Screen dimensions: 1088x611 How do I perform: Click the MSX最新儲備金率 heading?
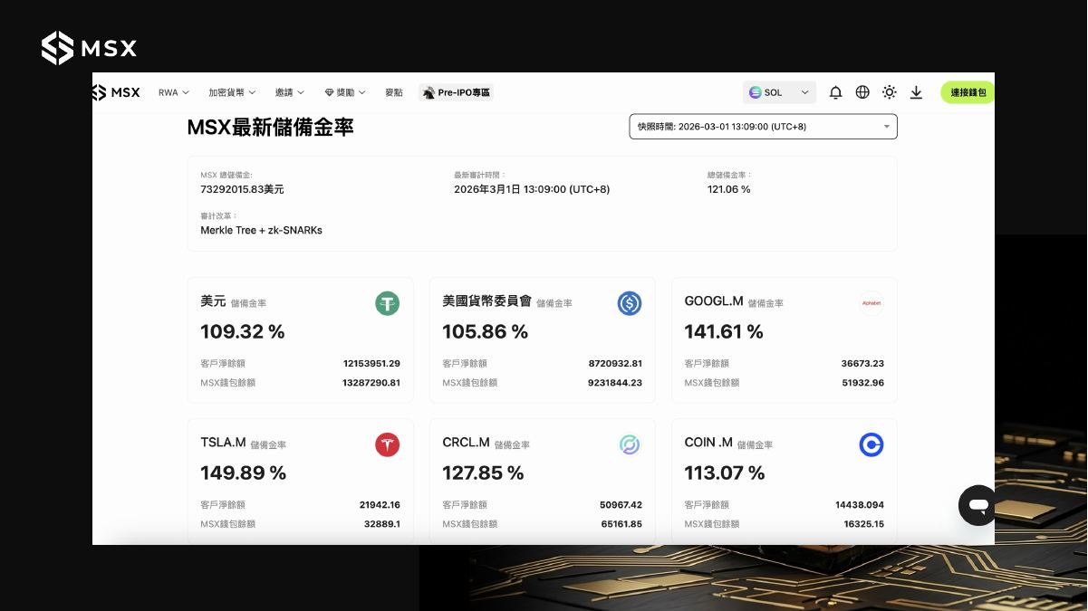(x=270, y=127)
